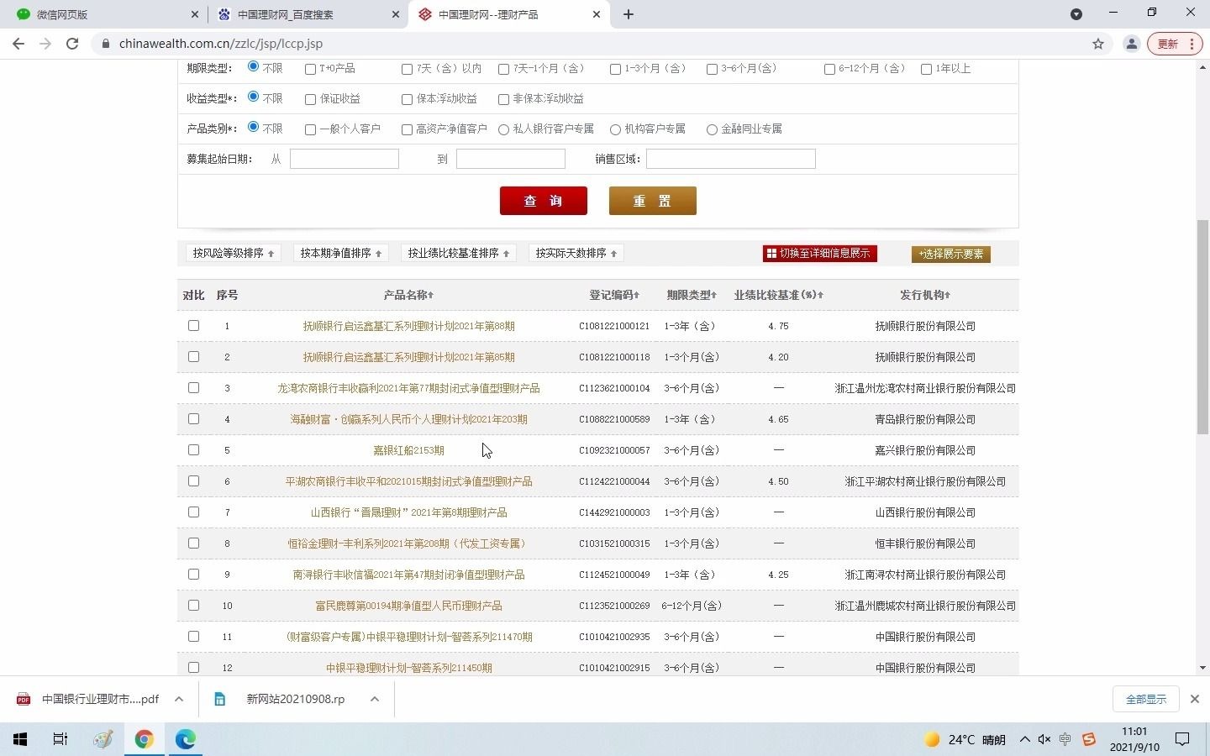Reload the page with refresh icon
The image size is (1210, 756).
point(72,44)
